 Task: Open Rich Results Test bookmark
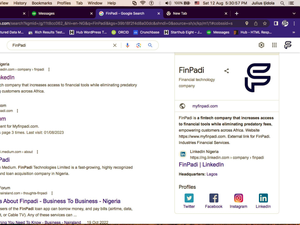pyautogui.click(x=46, y=32)
